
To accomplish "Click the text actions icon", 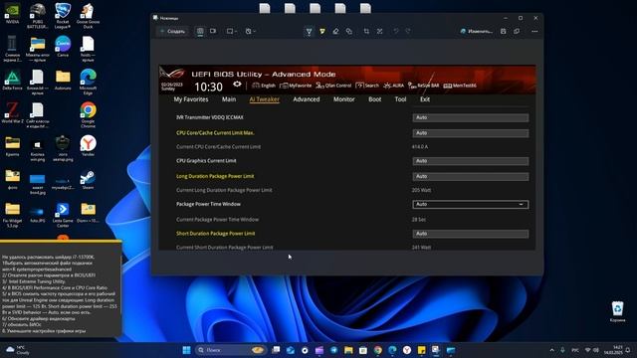I will click(x=380, y=31).
